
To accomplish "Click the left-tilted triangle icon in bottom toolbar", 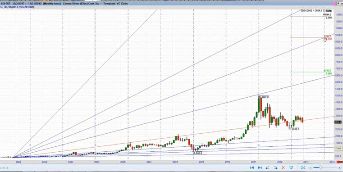I will pos(268,167).
